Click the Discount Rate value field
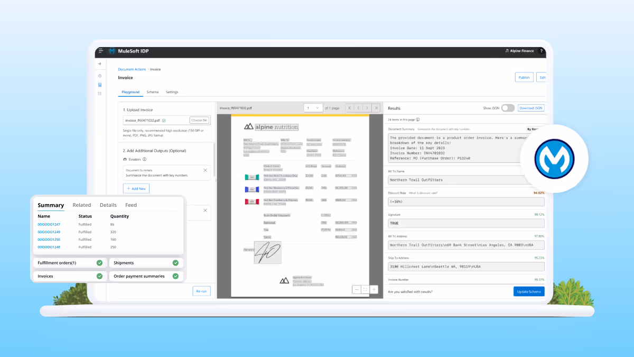634x357 pixels. [x=466, y=202]
